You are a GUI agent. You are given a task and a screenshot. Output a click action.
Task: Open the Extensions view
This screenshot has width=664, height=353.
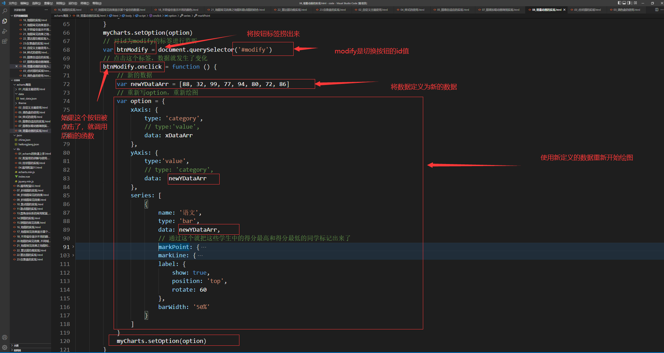(5, 41)
